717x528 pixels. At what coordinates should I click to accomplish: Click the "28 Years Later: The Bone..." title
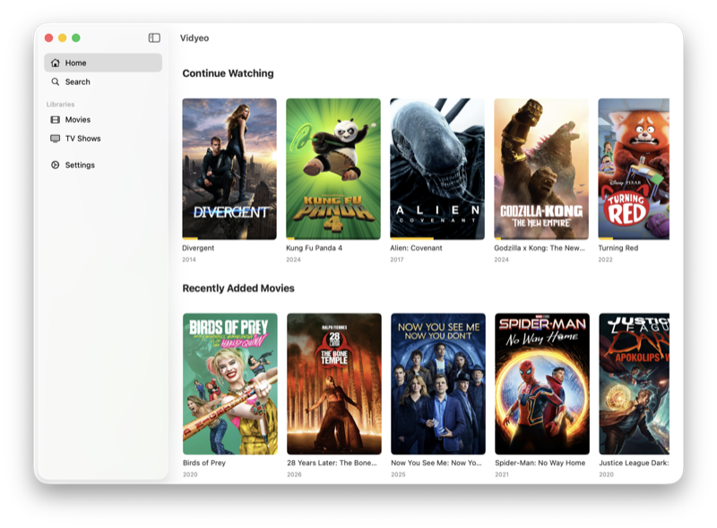(332, 463)
